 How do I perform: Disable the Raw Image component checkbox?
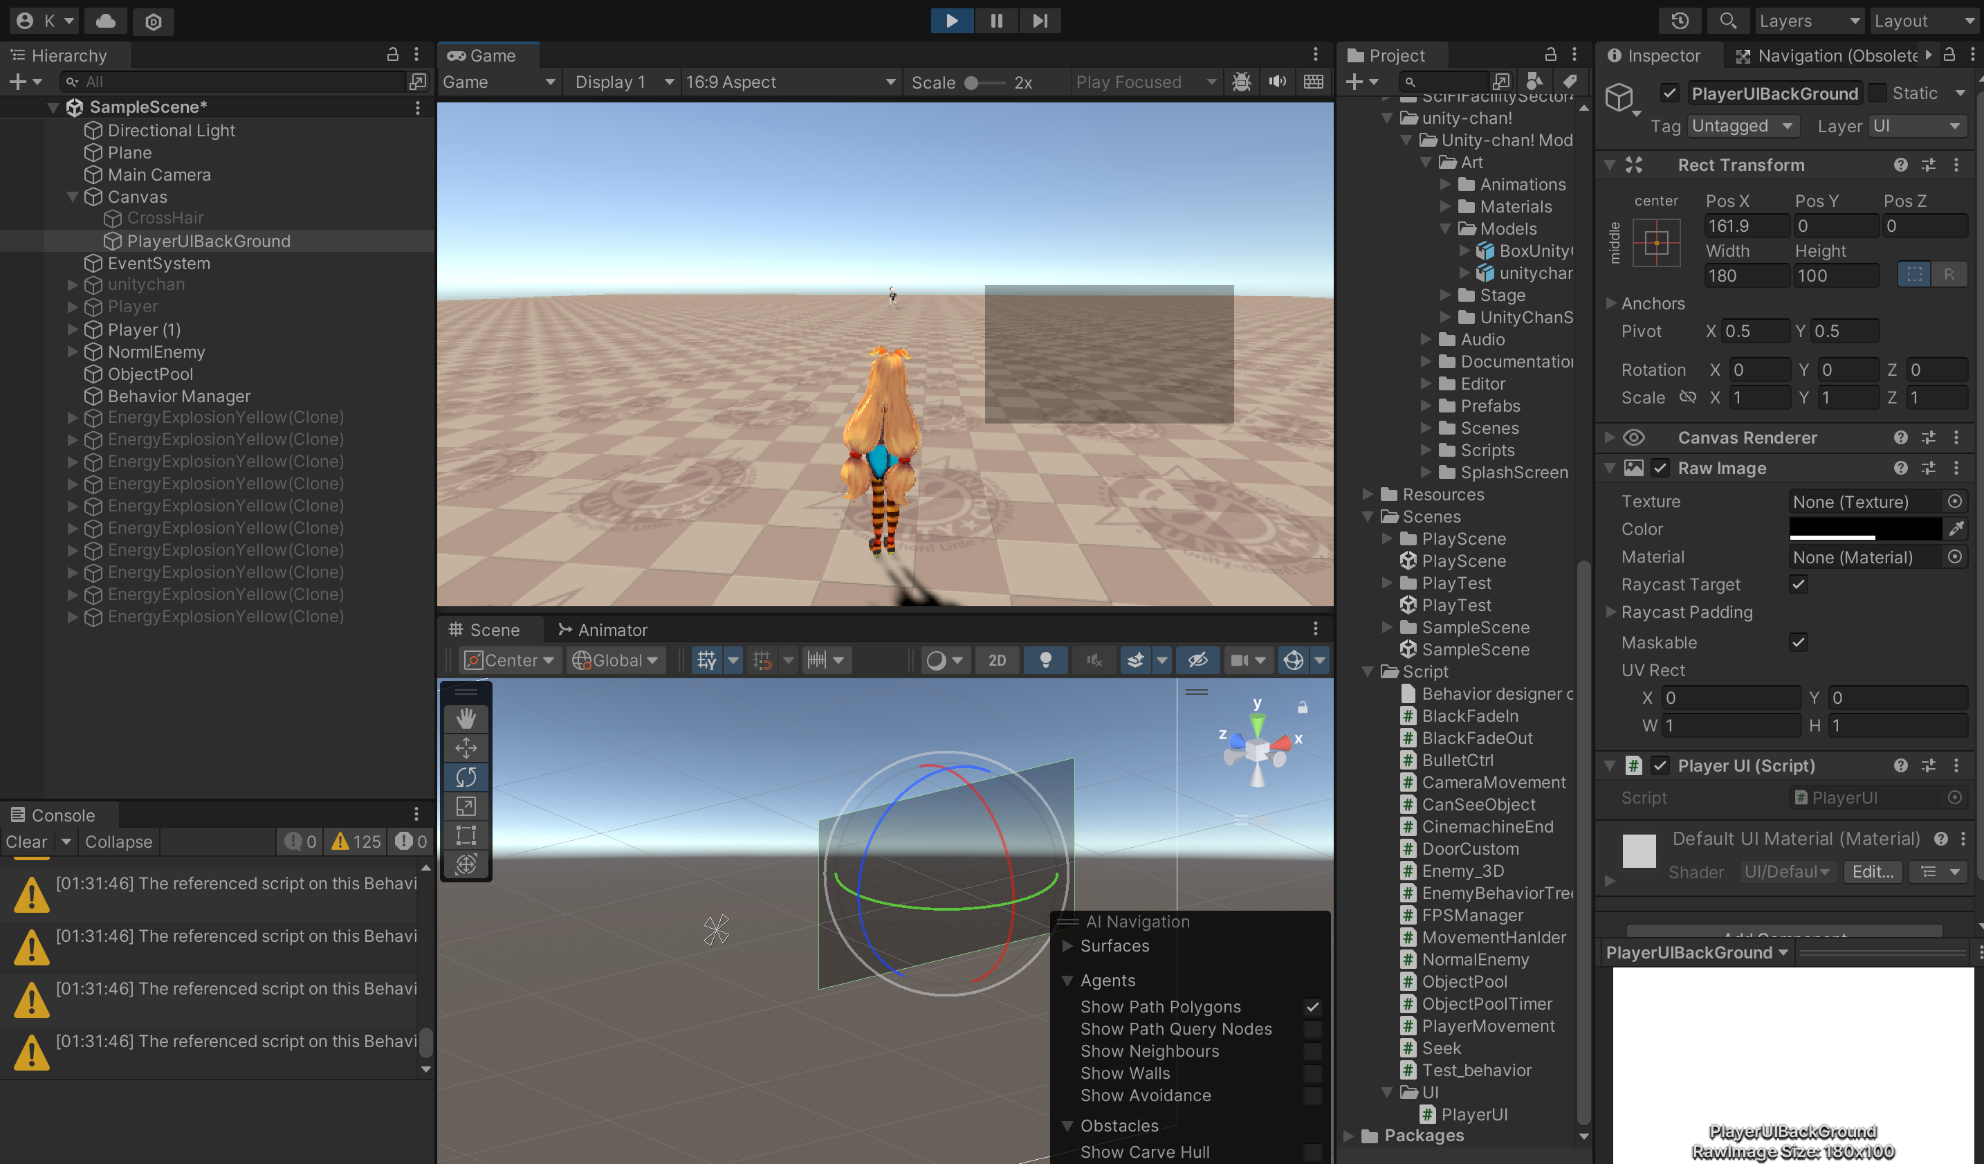tap(1660, 468)
